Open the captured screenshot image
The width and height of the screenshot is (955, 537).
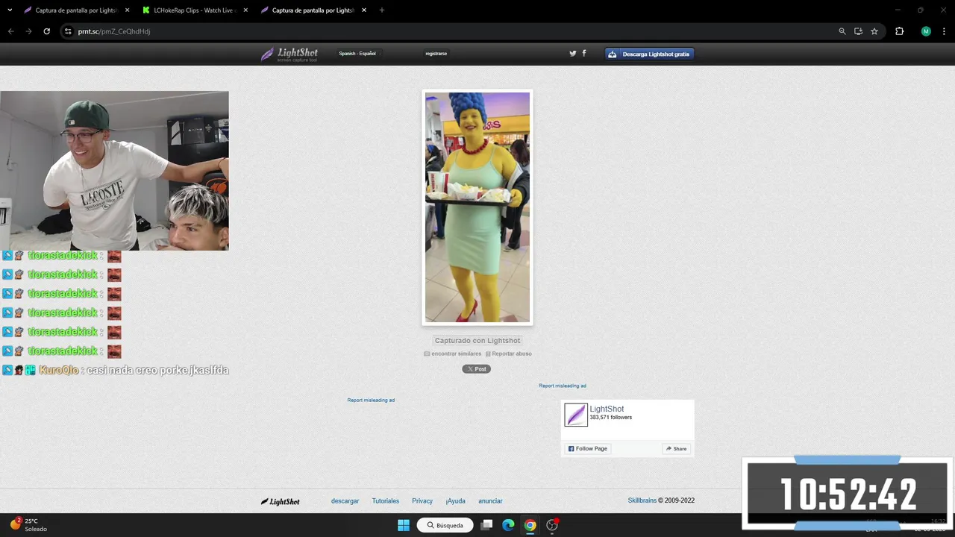477,207
